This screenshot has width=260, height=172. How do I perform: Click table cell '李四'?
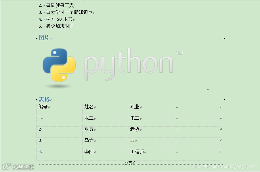[x=105, y=154]
